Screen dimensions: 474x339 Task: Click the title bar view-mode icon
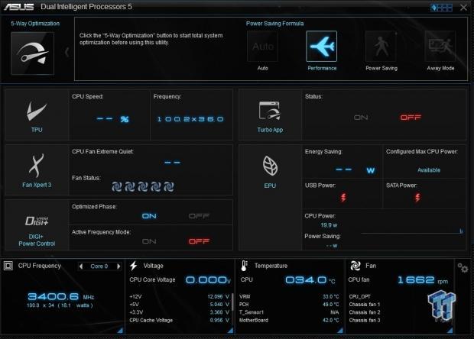[x=441, y=8]
